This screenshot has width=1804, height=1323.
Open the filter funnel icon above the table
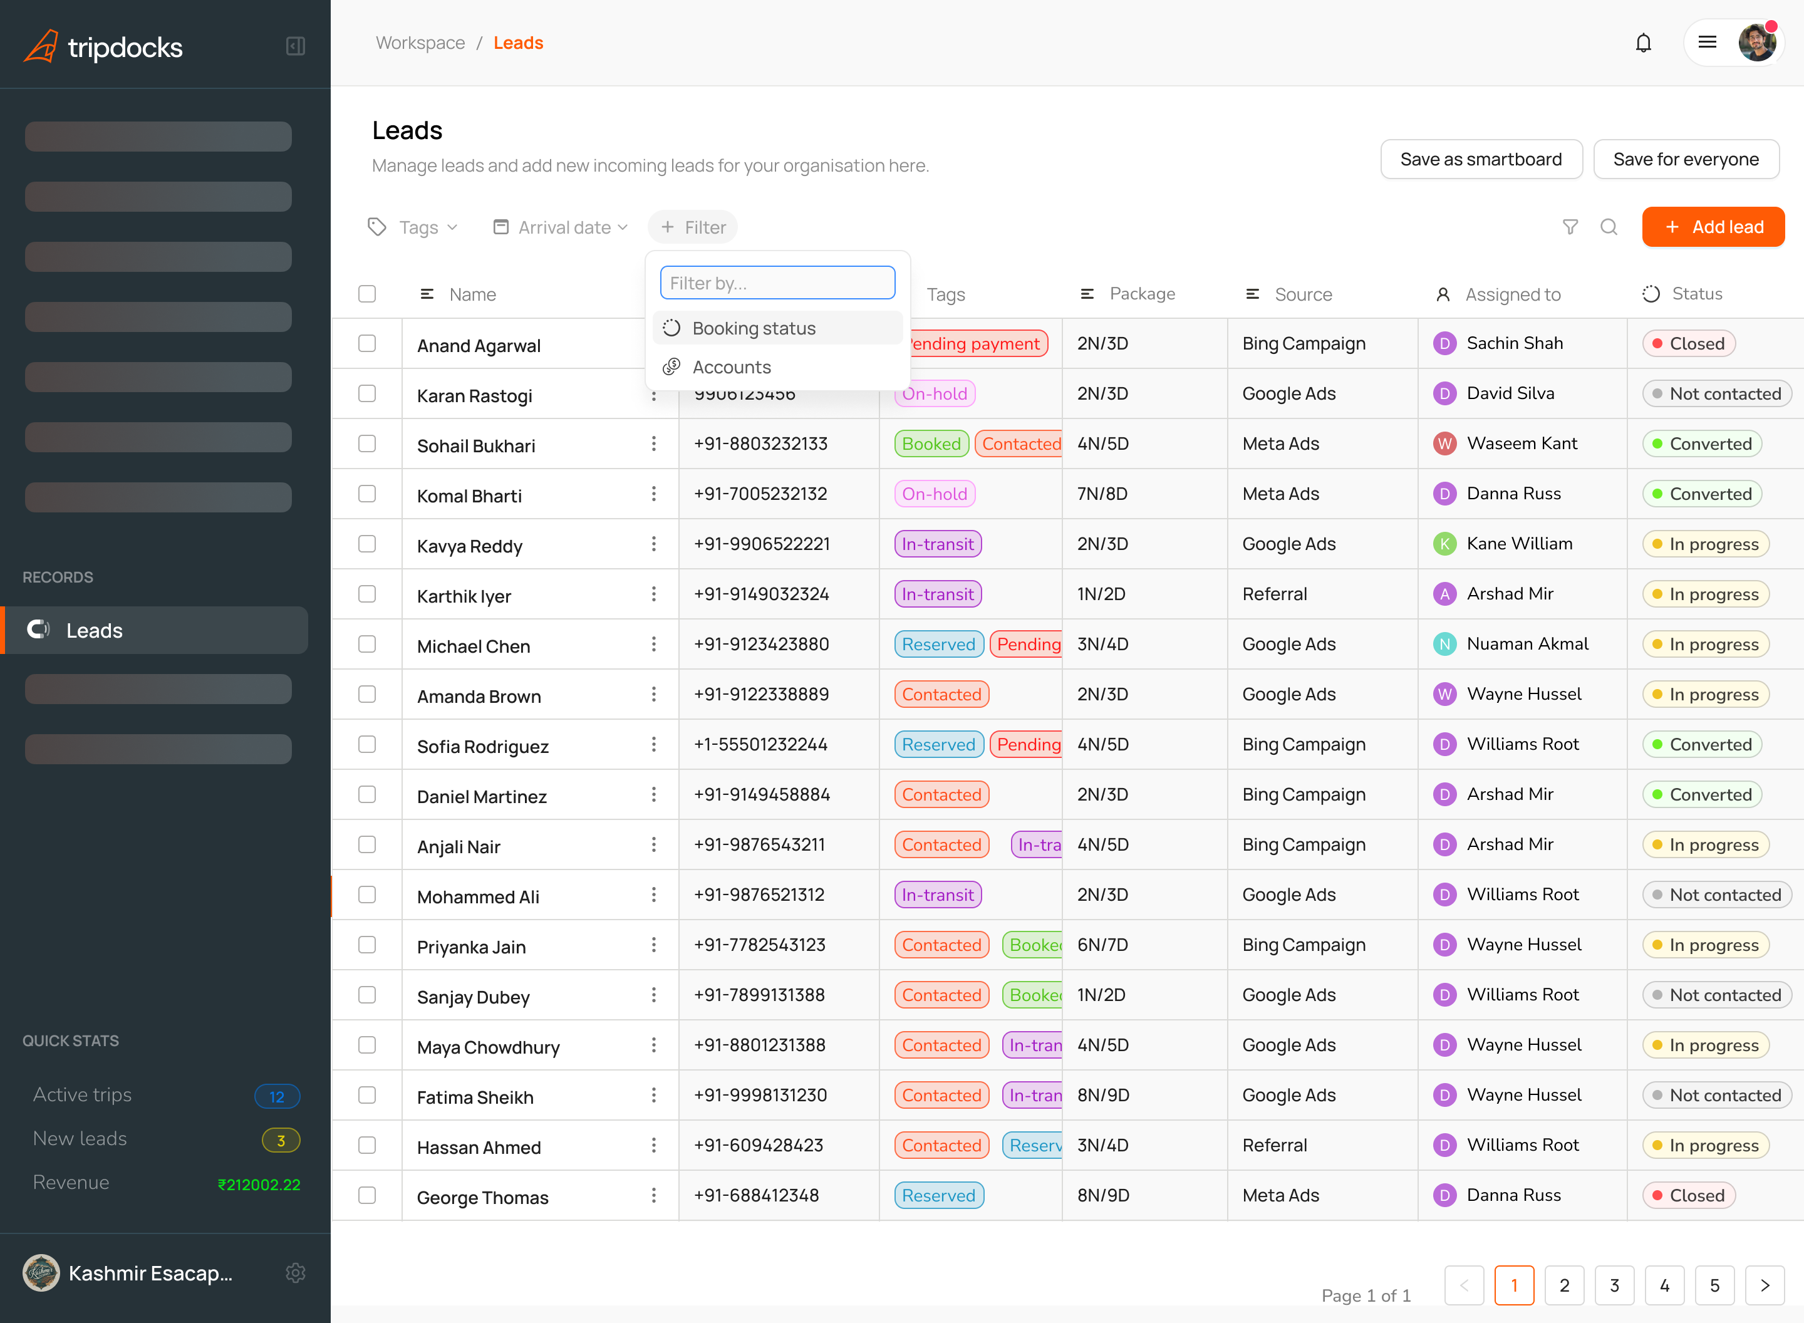(1570, 227)
